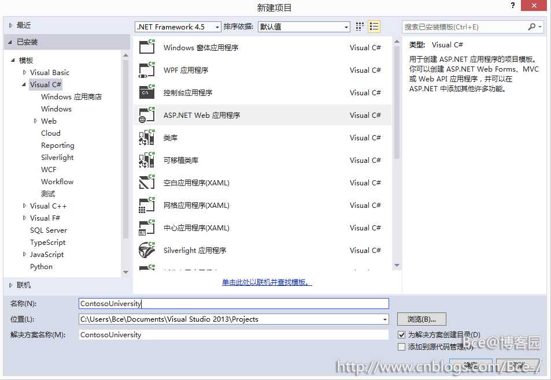Click the 浏览(B)... browse button

[421, 319]
